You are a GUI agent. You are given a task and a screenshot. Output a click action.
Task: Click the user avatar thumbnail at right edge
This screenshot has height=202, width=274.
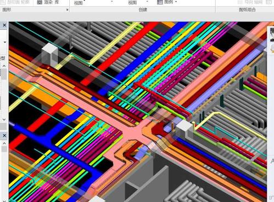[x=272, y=35]
